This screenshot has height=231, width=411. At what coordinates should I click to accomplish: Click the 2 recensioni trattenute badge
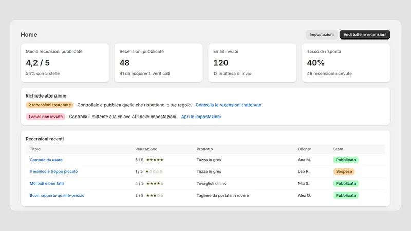(x=49, y=105)
